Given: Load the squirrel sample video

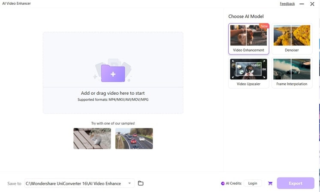Looking at the screenshot, I should click(x=92, y=138).
